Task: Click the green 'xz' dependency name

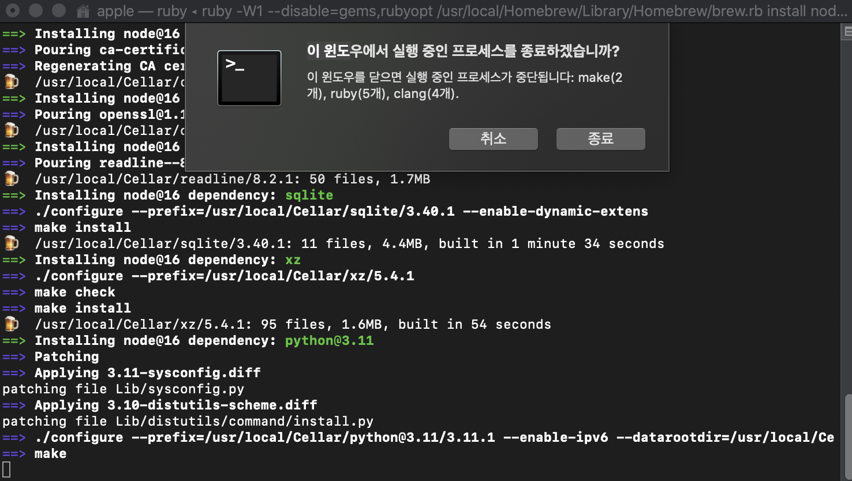Action: click(x=293, y=260)
